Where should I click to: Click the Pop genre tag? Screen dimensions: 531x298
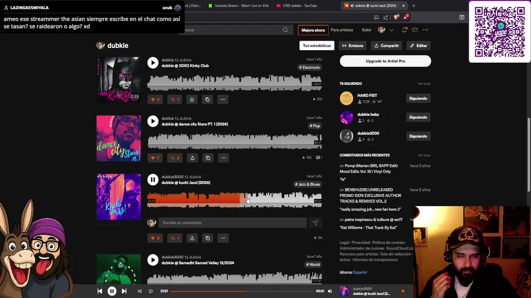click(315, 126)
